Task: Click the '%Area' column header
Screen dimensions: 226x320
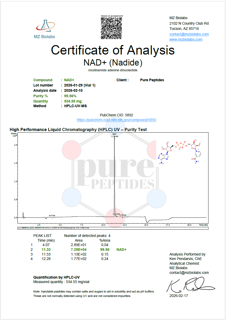Action: [105, 240]
